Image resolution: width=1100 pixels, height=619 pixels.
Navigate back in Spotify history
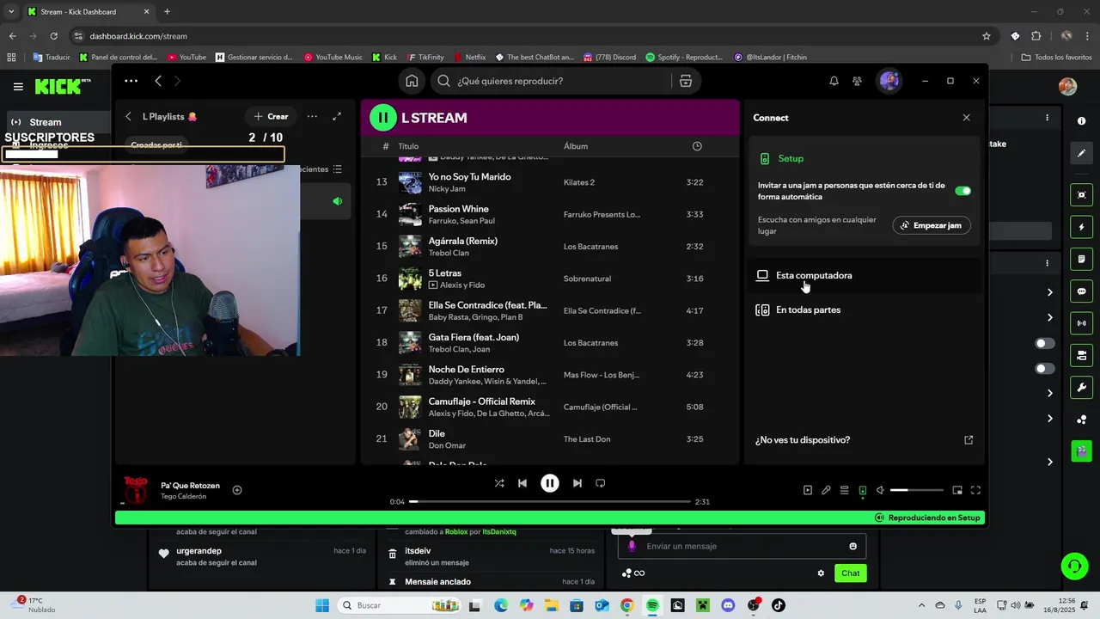(x=158, y=81)
